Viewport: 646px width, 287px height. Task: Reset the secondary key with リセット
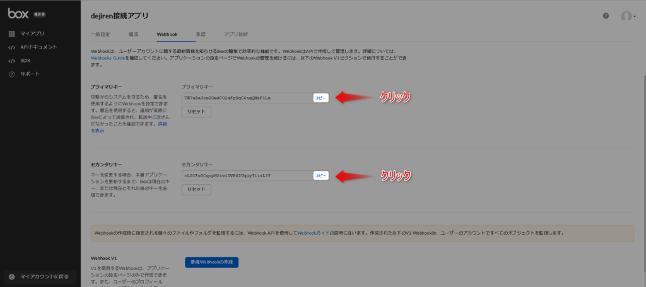coord(196,189)
